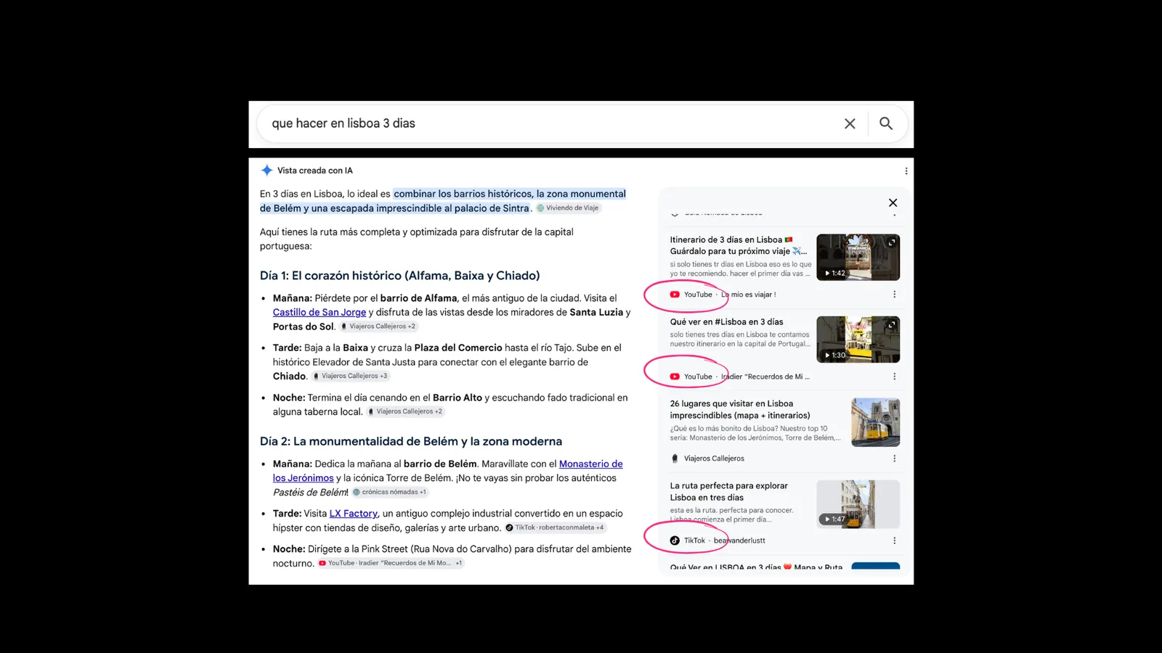Viewport: 1162px width, 653px height.
Task: Open Qué ver en #Lisboa en 3 días title
Action: pos(726,321)
